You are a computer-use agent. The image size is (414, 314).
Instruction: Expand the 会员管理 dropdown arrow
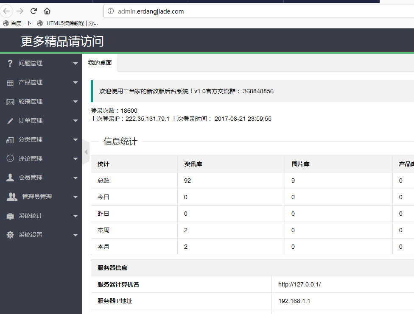pos(76,178)
